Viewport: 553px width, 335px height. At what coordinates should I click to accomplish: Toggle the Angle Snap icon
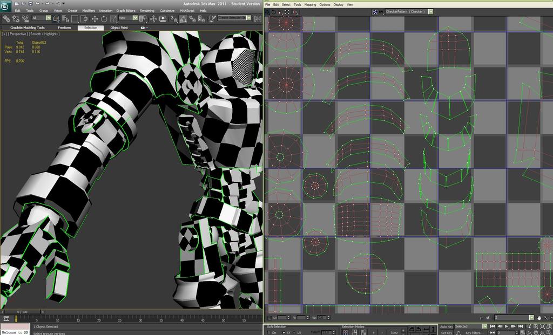[184, 19]
